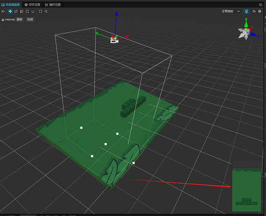Select the Move transform tool
Image resolution: width=266 pixels, height=216 pixels.
10,11
